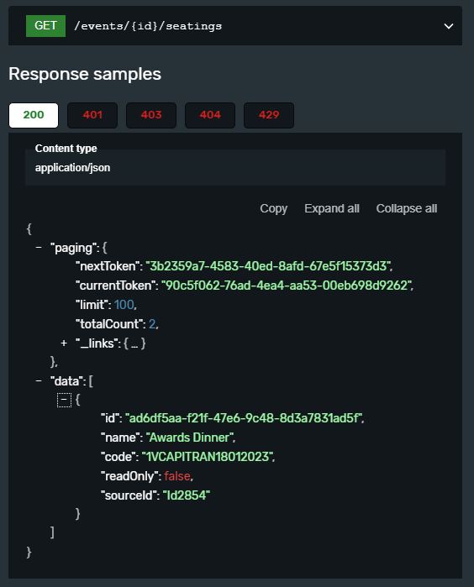
Task: Switch to the 401 response tab
Action: [92, 115]
